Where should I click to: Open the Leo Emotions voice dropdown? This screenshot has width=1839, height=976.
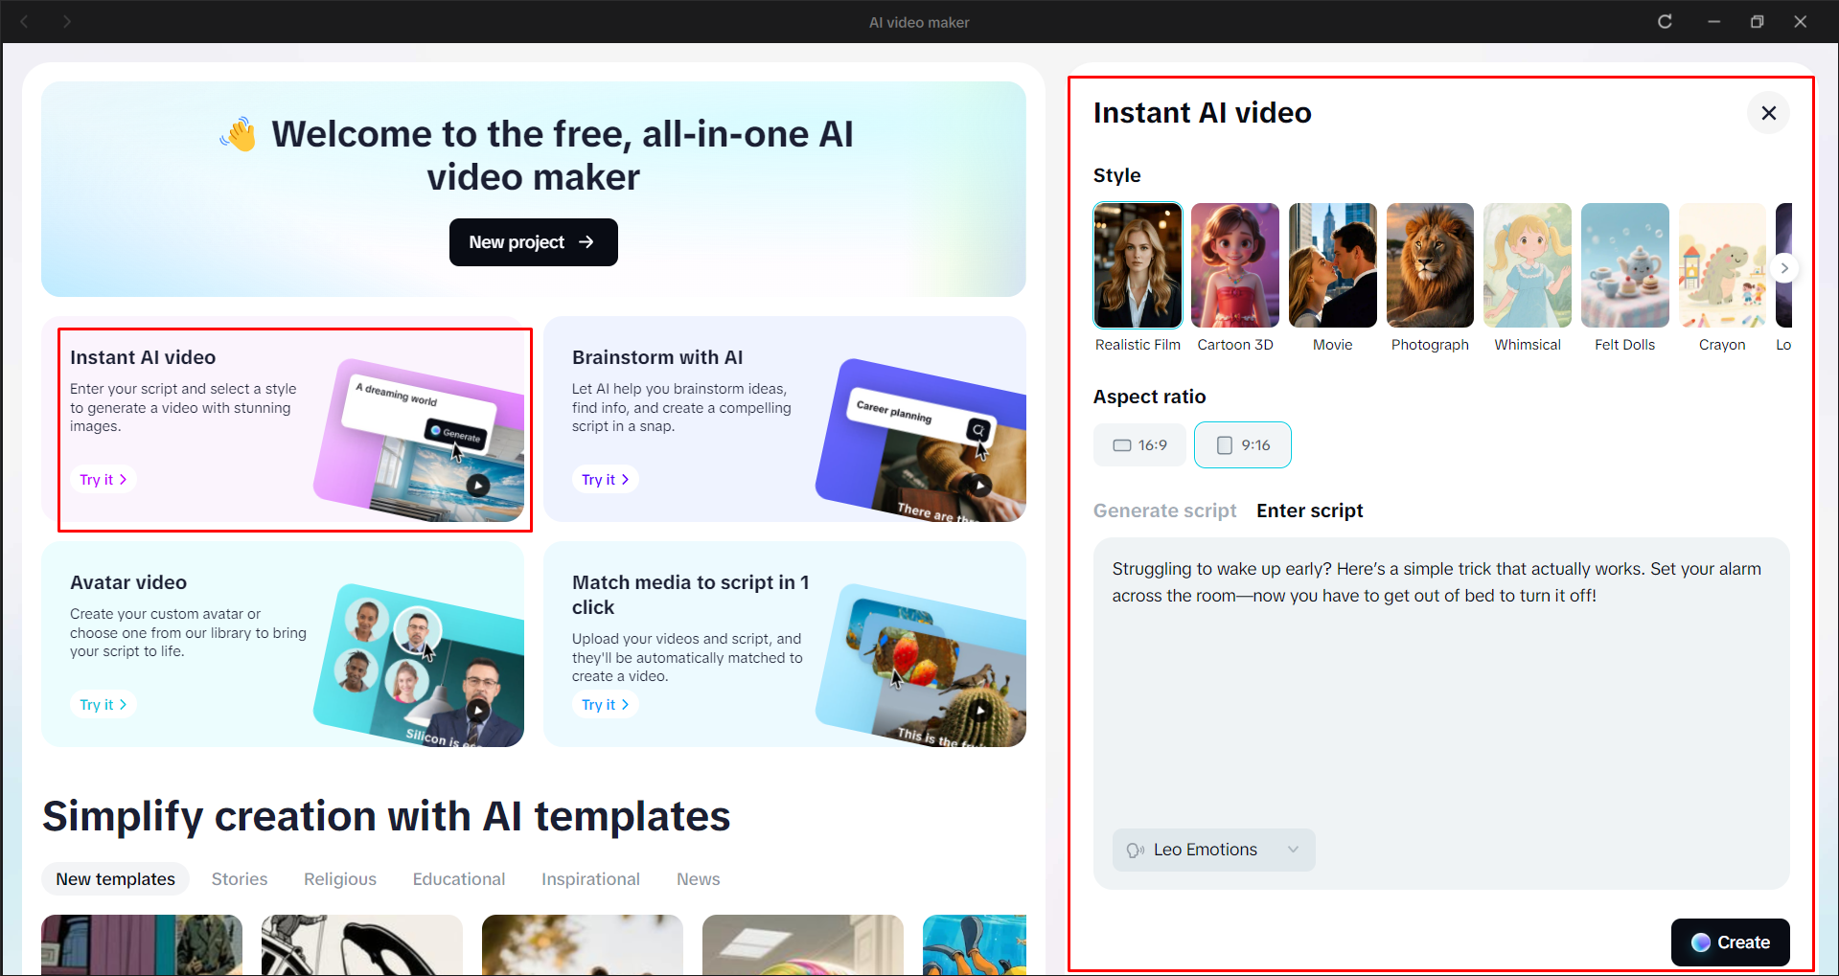(x=1293, y=850)
